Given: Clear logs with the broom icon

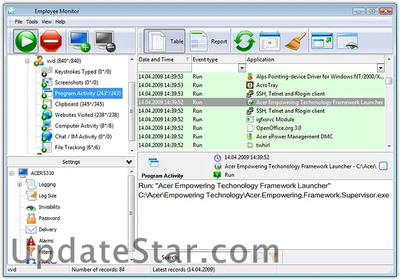Looking at the screenshot, I should (x=295, y=42).
